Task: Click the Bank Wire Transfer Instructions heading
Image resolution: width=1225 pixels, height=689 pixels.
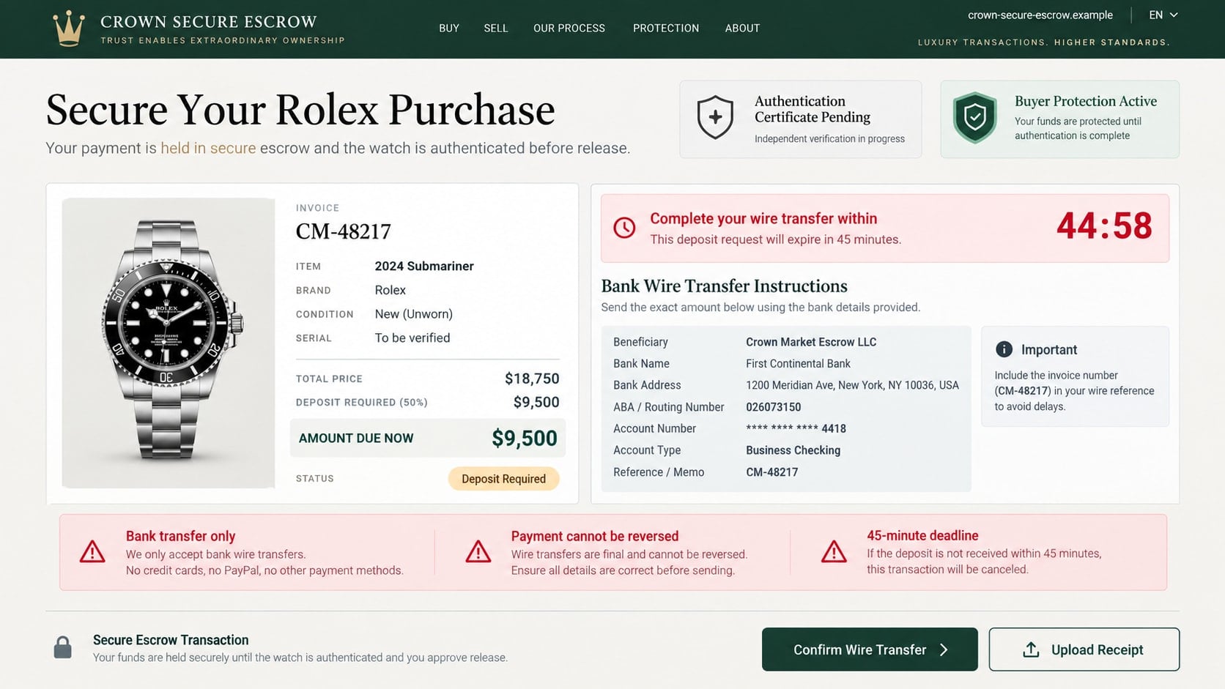Action: coord(725,286)
